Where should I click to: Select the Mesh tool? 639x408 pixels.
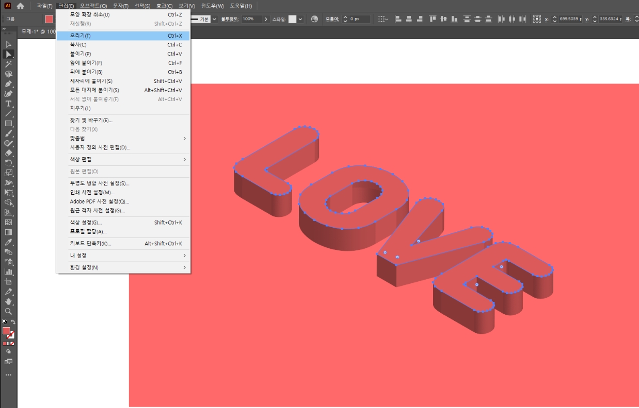tap(8, 222)
